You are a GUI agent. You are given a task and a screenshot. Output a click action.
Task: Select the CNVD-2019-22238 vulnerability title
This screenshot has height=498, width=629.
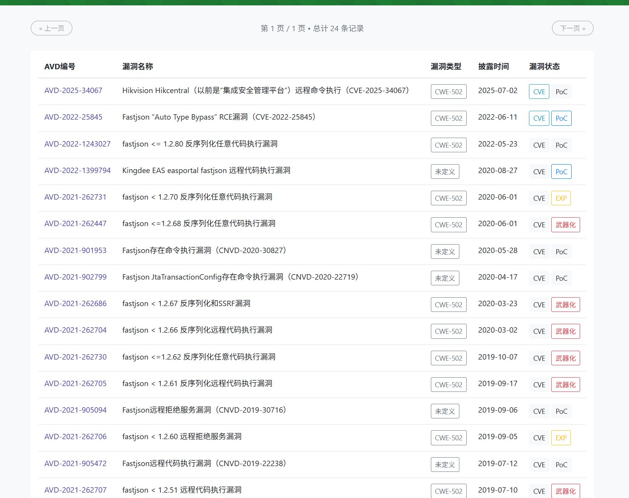(204, 463)
